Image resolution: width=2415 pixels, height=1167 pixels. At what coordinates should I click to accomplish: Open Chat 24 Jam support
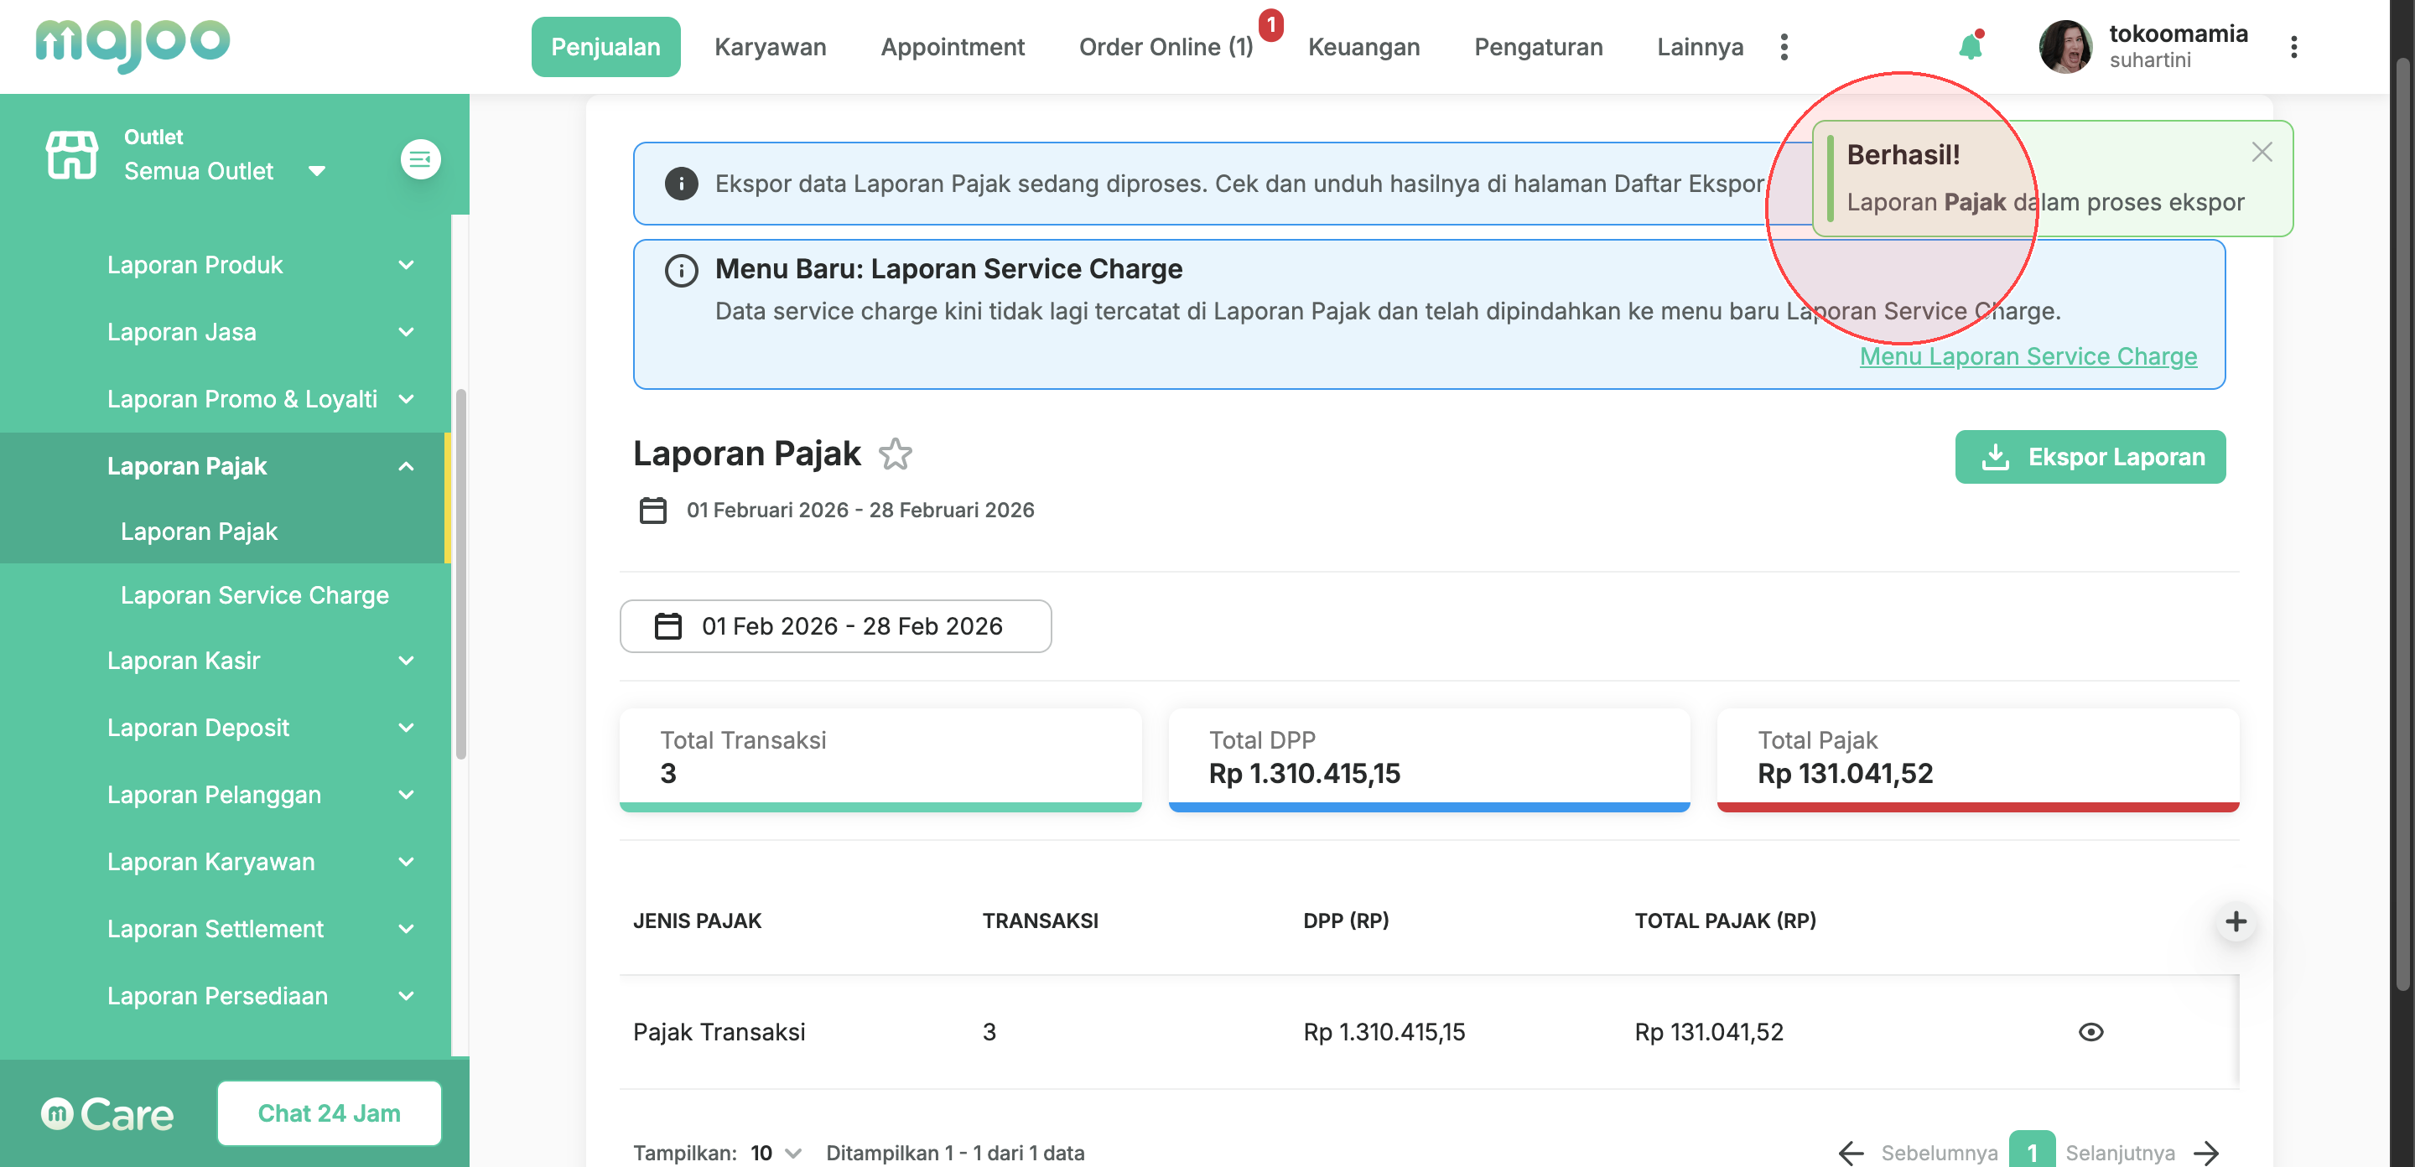point(329,1113)
